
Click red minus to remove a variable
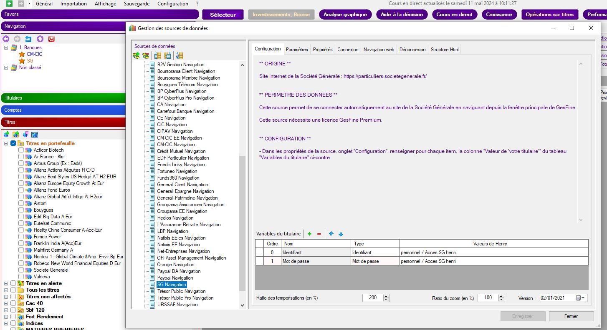pyautogui.click(x=319, y=234)
